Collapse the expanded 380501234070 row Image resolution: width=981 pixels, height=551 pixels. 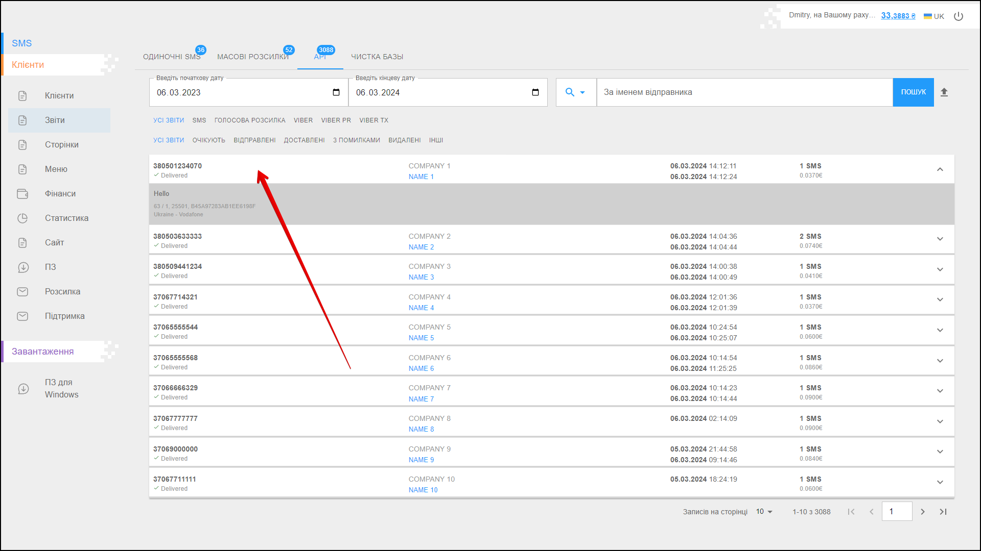click(x=940, y=169)
